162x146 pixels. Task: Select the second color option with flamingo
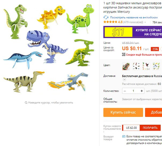[x=136, y=66]
